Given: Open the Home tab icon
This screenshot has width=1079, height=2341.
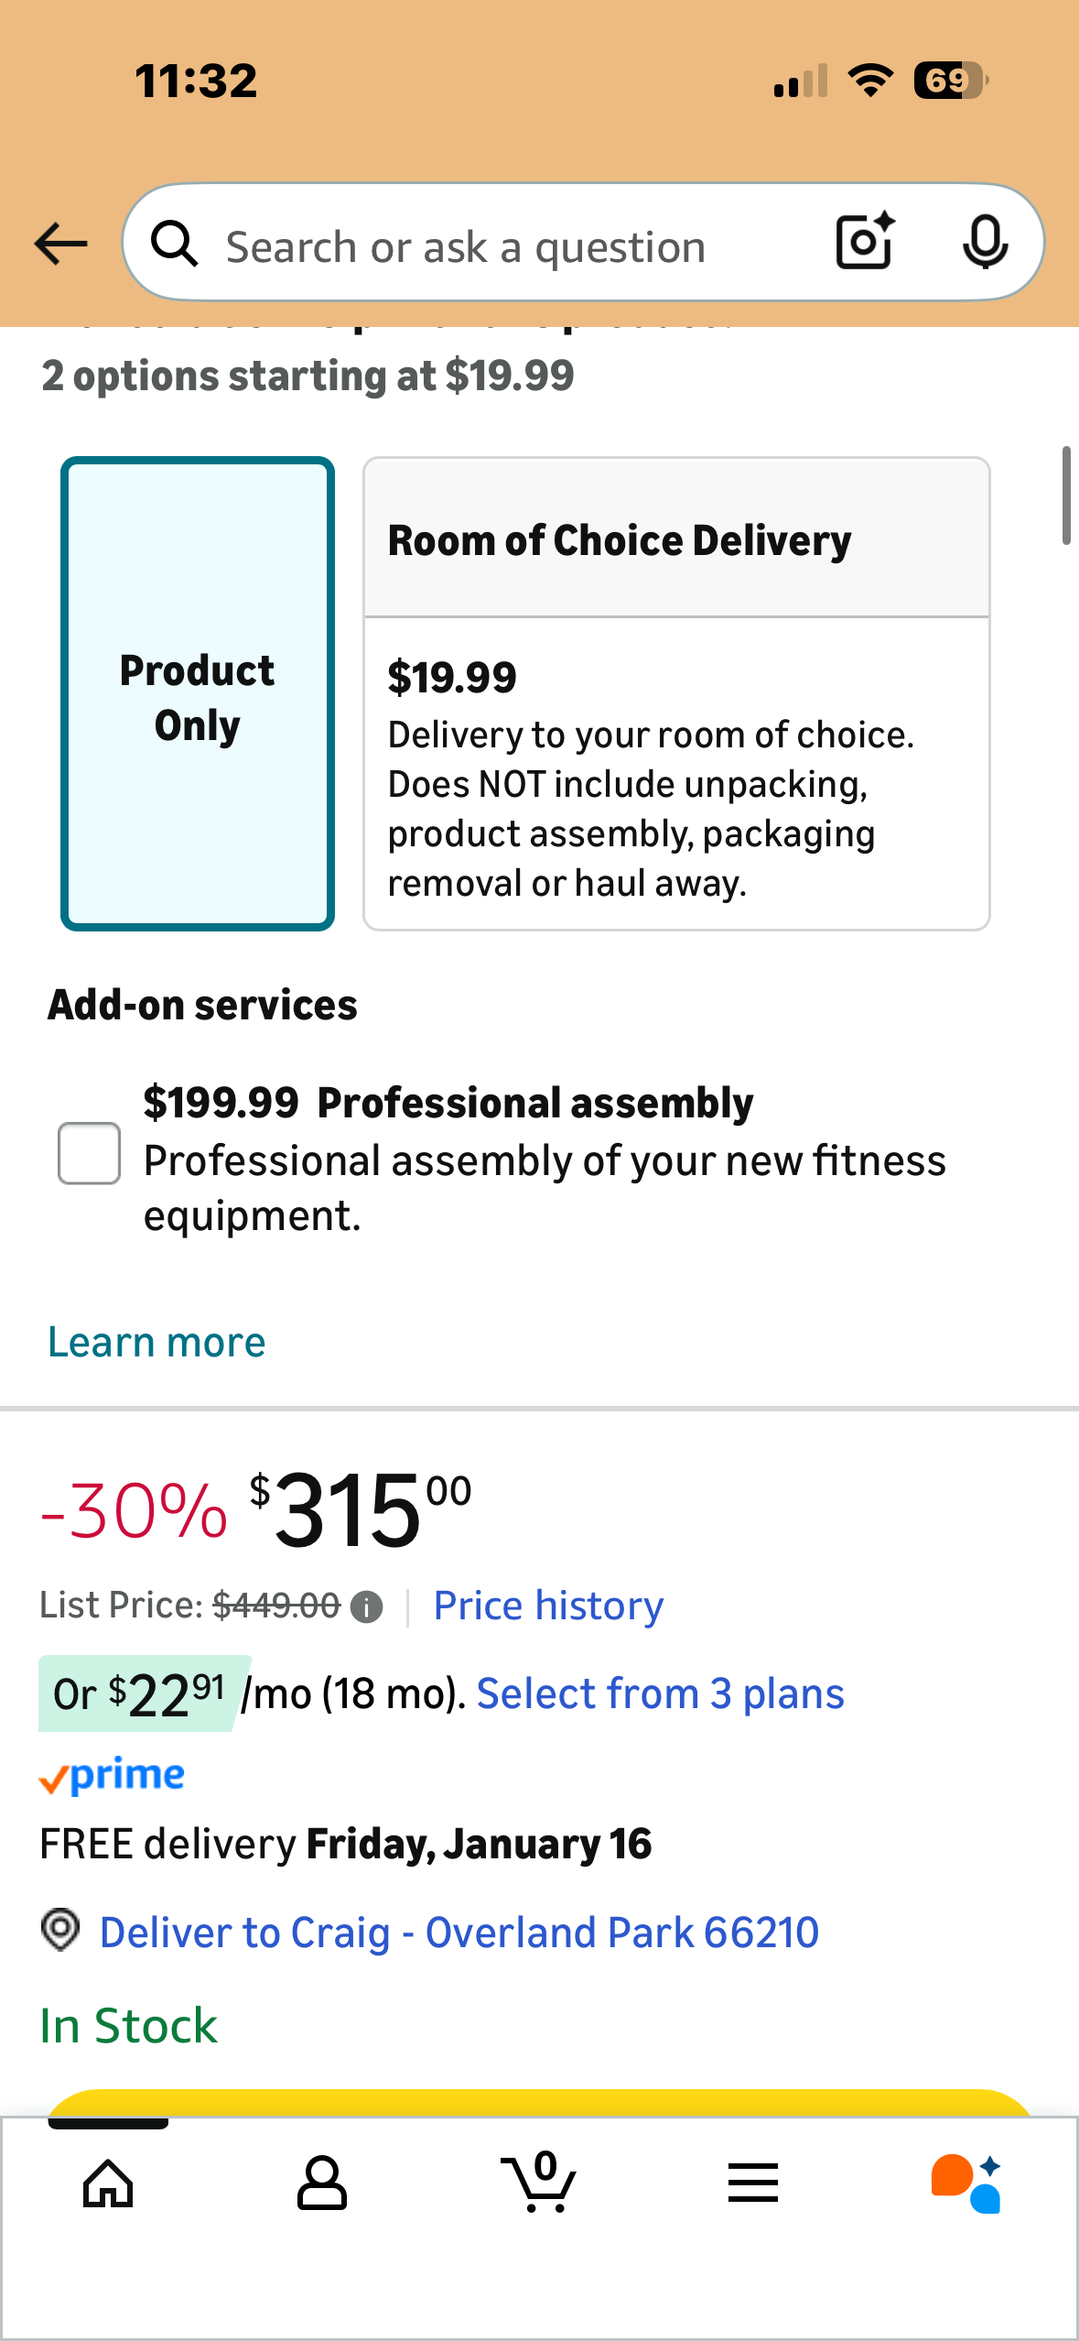Looking at the screenshot, I should (x=108, y=2183).
